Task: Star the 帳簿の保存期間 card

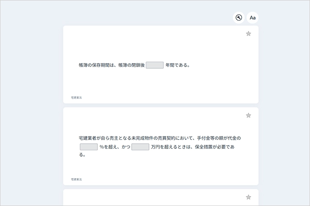Action: pyautogui.click(x=248, y=33)
